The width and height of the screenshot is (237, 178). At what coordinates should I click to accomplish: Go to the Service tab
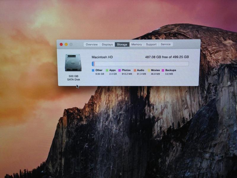[x=166, y=44]
